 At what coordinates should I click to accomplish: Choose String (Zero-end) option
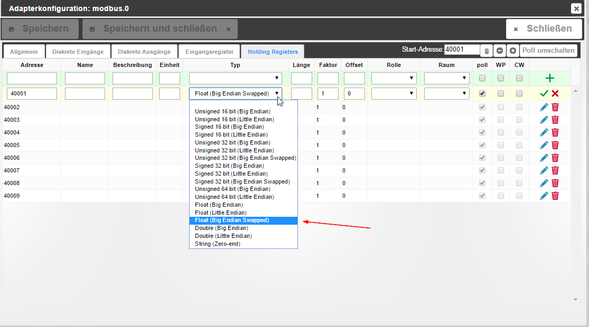[x=244, y=244]
